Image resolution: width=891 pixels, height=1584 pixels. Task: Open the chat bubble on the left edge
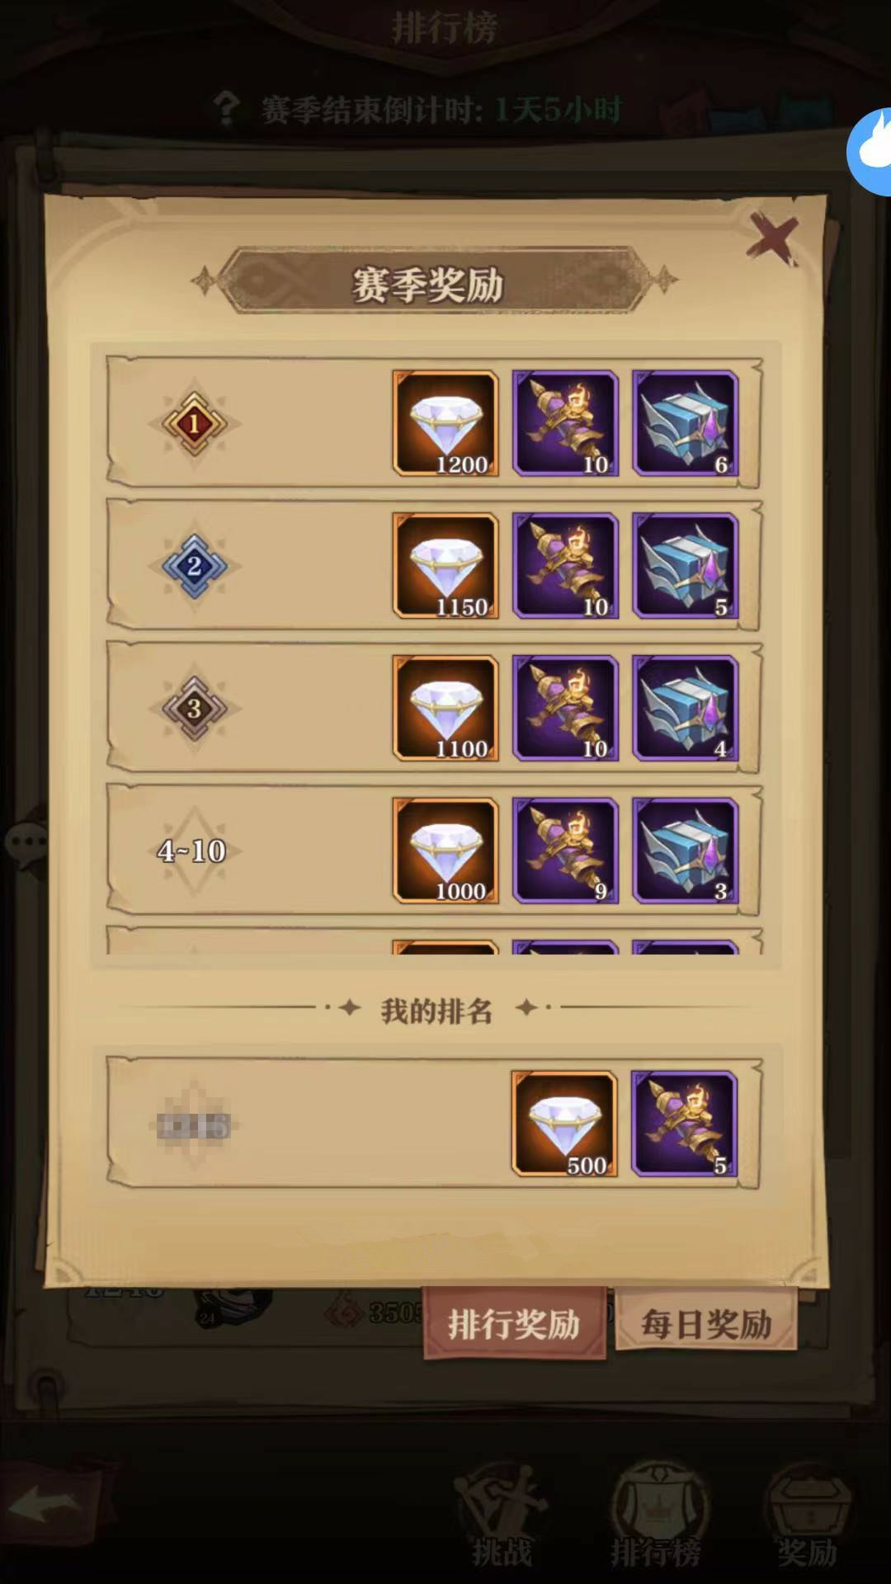[x=26, y=843]
